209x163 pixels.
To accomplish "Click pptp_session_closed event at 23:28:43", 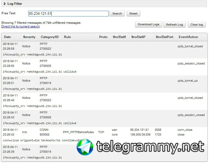I will click(191, 115).
